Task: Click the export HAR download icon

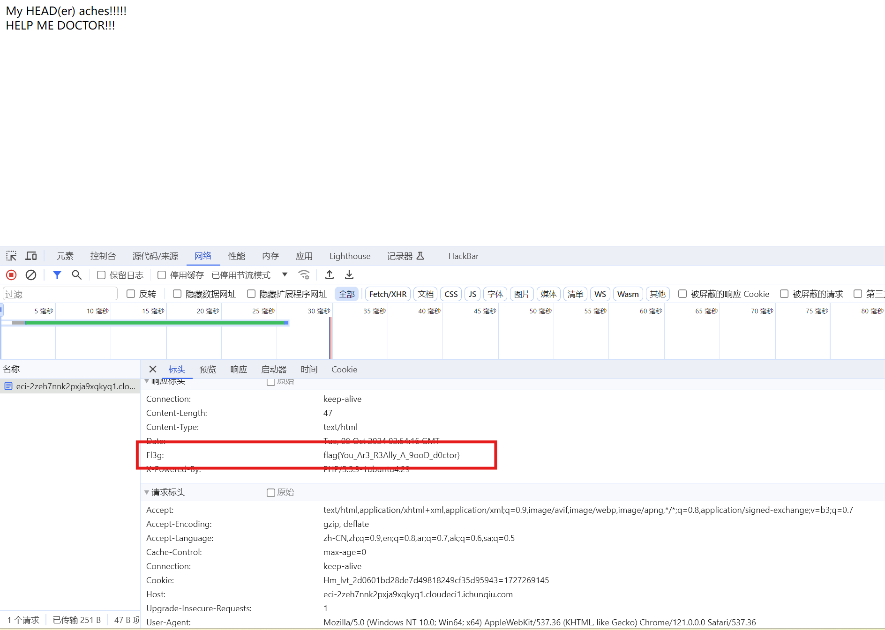Action: tap(349, 275)
